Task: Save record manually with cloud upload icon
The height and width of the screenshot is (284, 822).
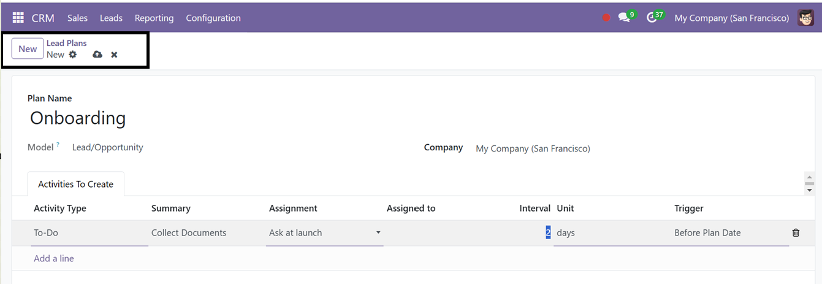Action: pos(97,55)
